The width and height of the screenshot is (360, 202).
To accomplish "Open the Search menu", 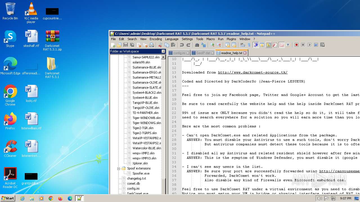I will tap(132, 39).
